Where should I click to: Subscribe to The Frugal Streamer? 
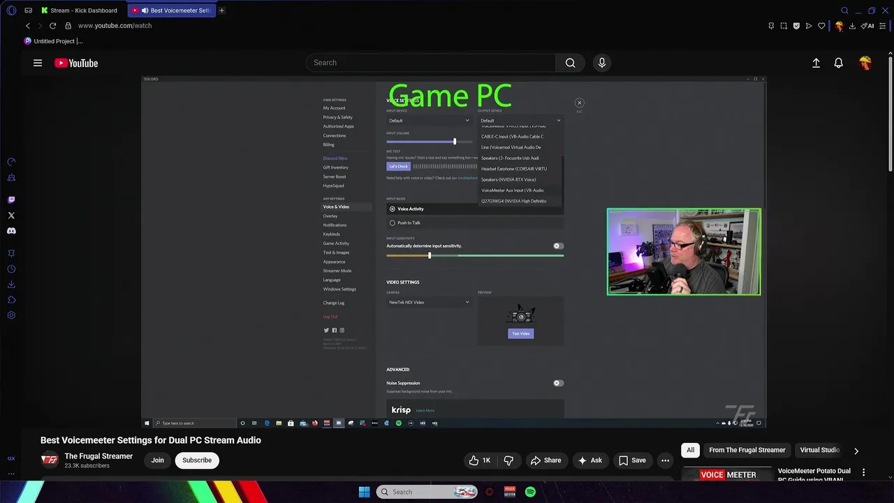click(197, 460)
